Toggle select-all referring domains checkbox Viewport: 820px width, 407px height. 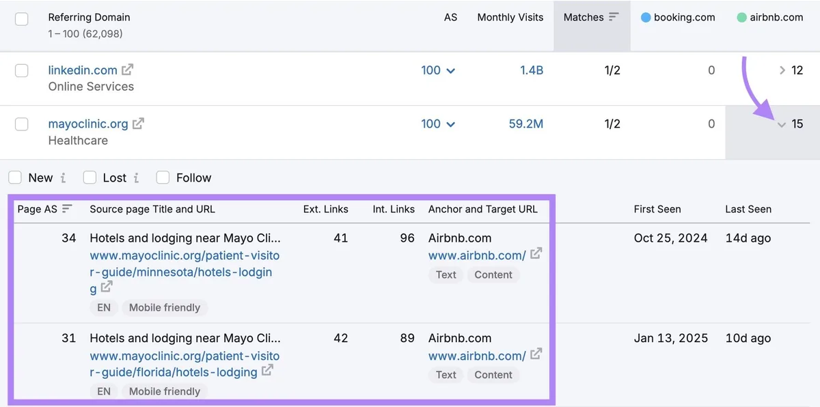click(22, 18)
